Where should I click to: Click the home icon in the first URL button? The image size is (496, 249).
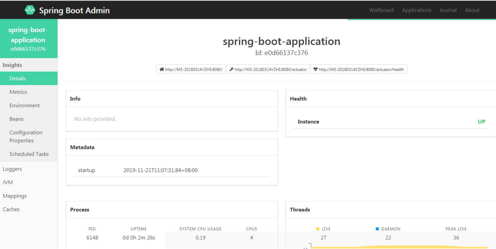click(x=161, y=69)
